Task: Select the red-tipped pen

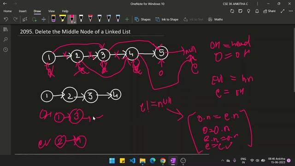Action: pyautogui.click(x=90, y=18)
